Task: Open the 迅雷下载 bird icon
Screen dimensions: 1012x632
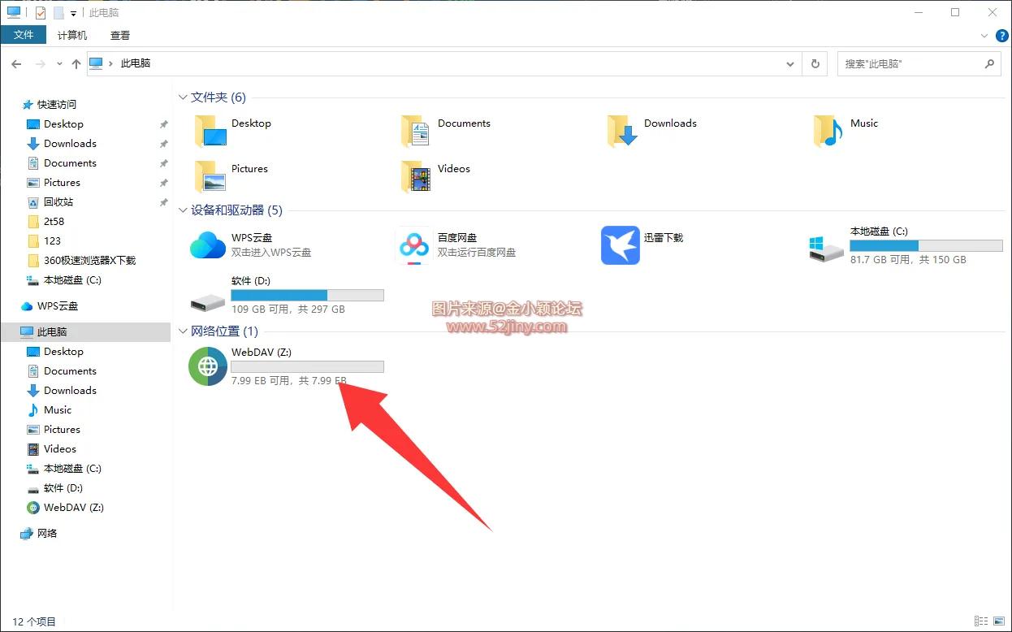Action: (x=621, y=245)
